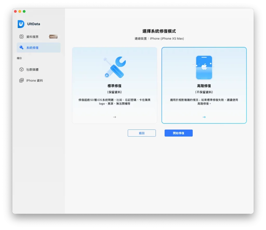
Task: Switch to 系統修復 sidebar item
Action: [x=38, y=47]
